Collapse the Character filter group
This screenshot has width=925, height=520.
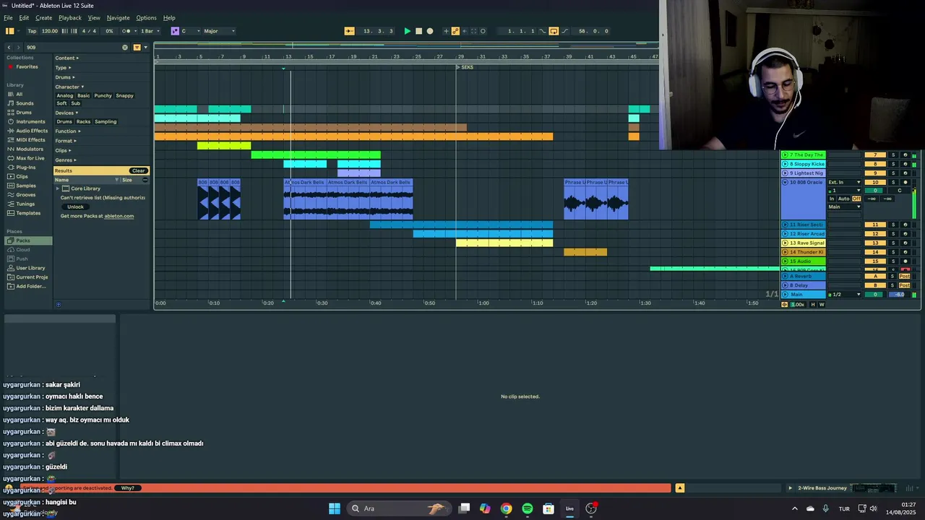pos(69,87)
